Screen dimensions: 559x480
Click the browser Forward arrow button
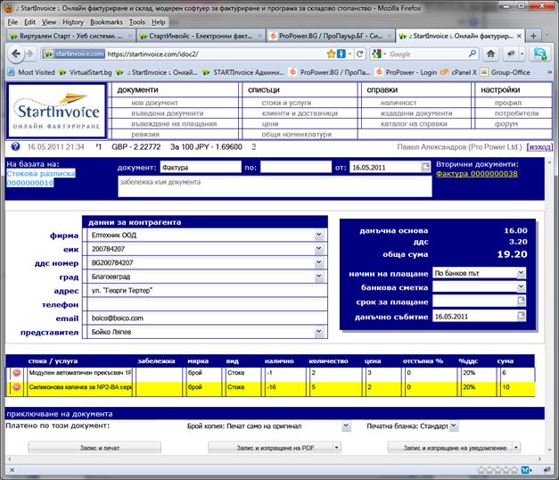click(29, 54)
